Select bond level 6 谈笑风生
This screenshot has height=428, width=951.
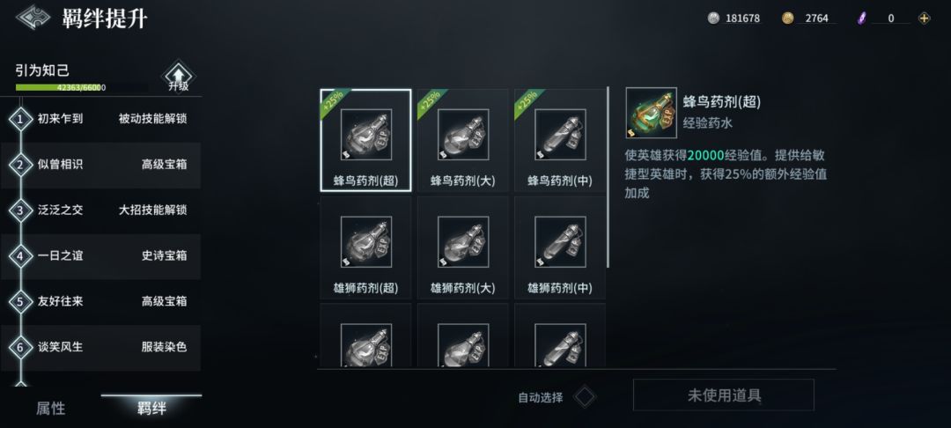click(x=100, y=347)
